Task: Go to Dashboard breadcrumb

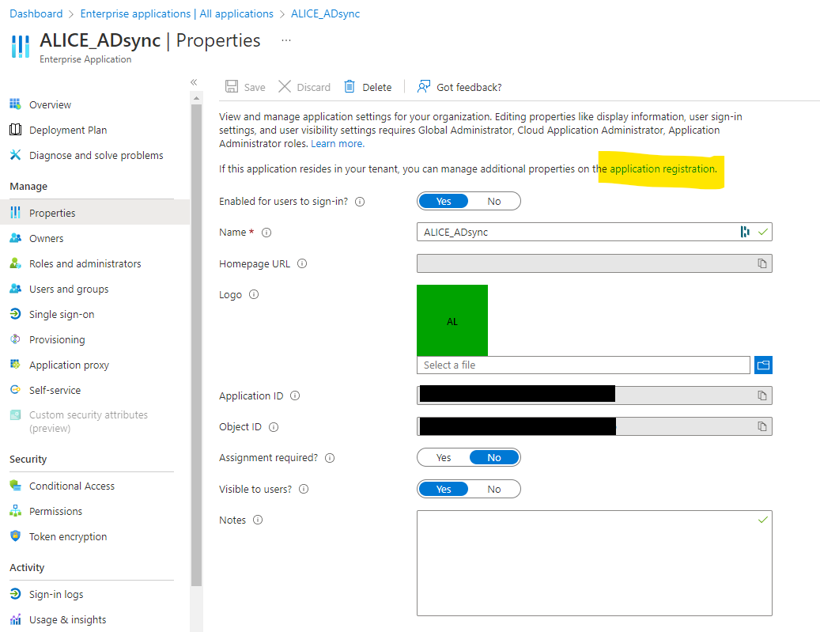Action: coord(36,13)
